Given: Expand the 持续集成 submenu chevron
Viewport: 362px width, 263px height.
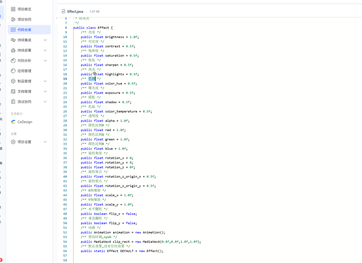Looking at the screenshot, I should (45, 40).
